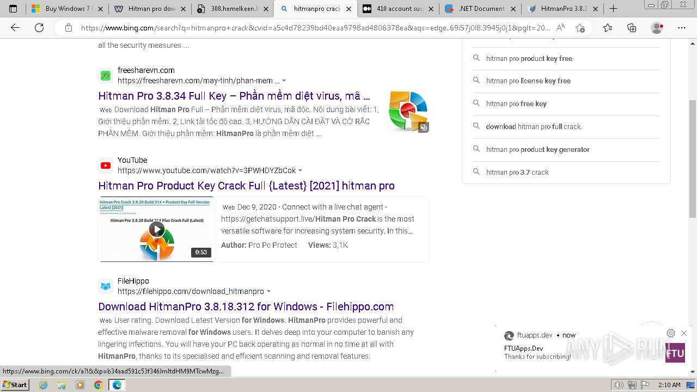Click the system clock showing 2:10 AM
This screenshot has width=697, height=392.
click(669, 385)
